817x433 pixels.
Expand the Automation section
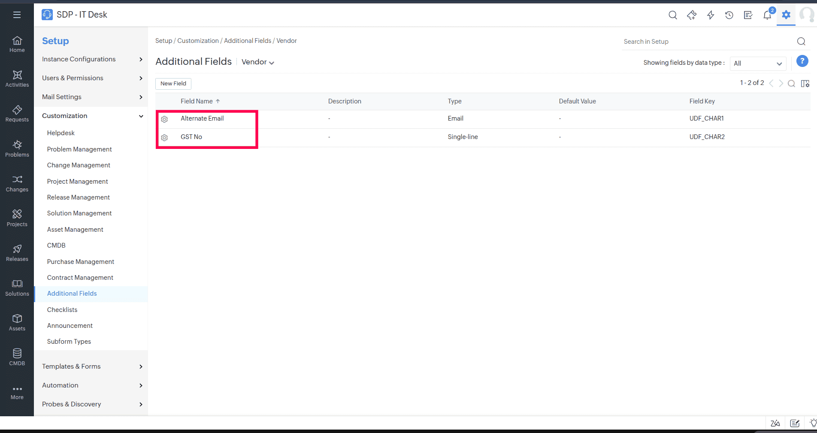tap(92, 385)
